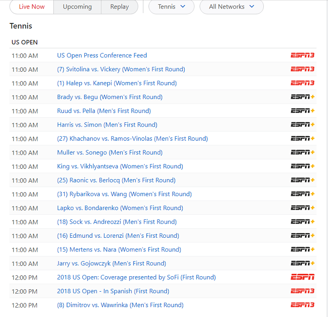Click the US OPEN section heading
Screen dimensions: 328x317
(x=25, y=42)
